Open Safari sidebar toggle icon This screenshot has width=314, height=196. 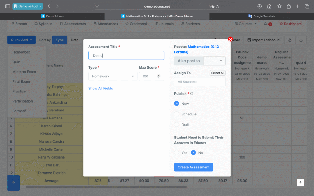coord(7,6)
